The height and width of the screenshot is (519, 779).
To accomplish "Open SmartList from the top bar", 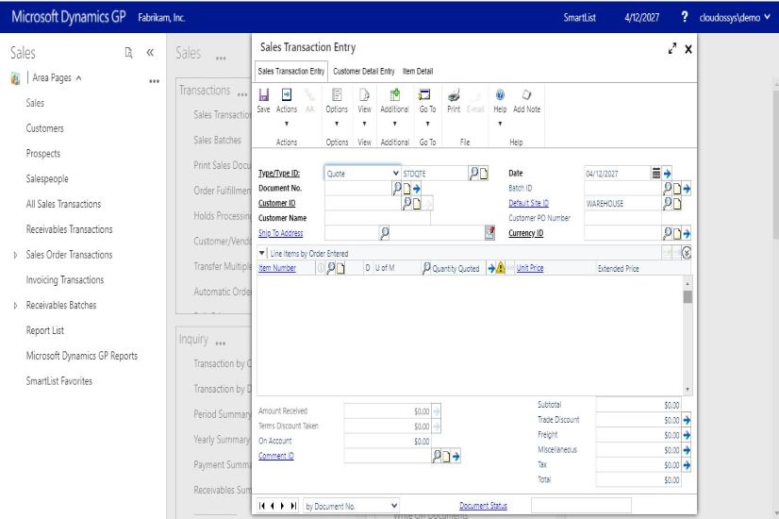I will (x=579, y=17).
